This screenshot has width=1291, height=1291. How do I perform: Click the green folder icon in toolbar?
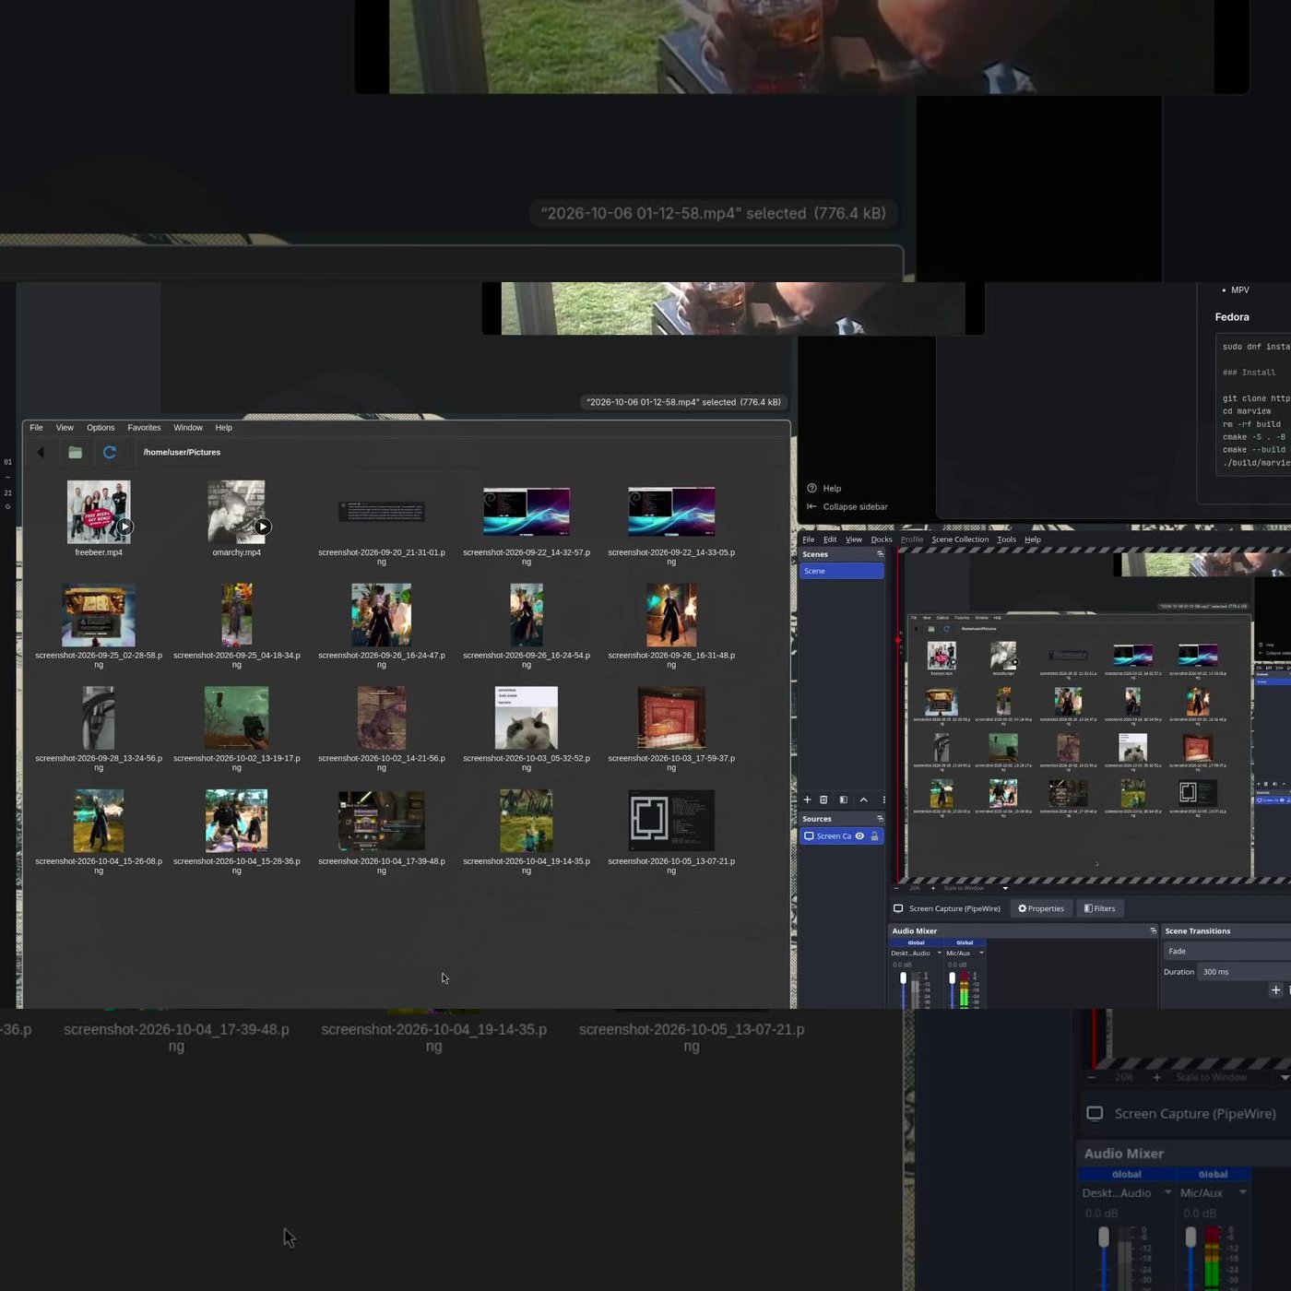click(x=76, y=452)
